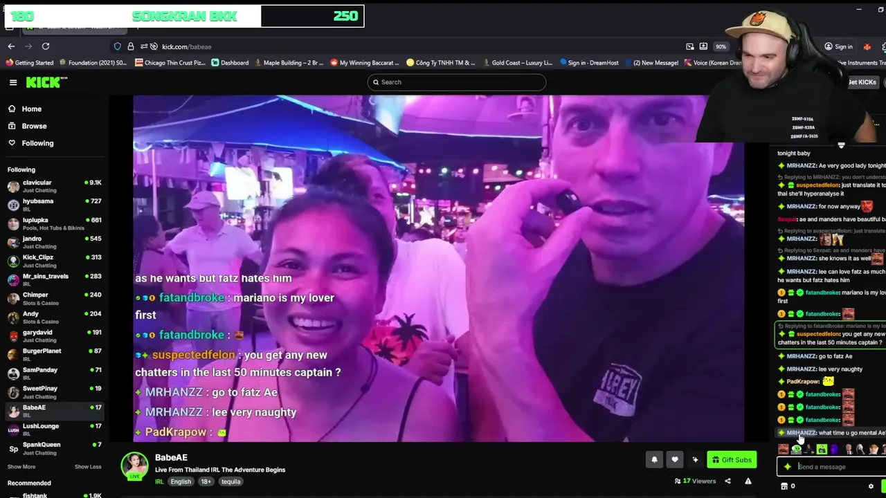
Task: Toggle the notification bell for BabeAE
Action: pyautogui.click(x=654, y=460)
